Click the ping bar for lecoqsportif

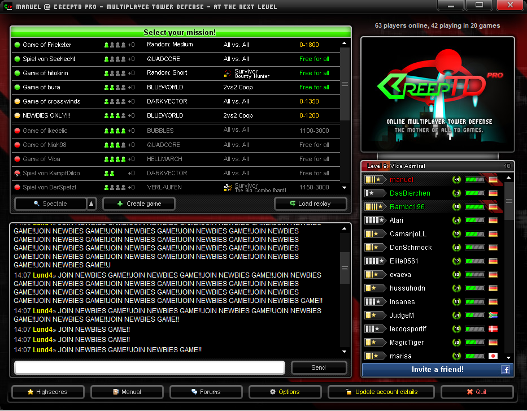(475, 329)
